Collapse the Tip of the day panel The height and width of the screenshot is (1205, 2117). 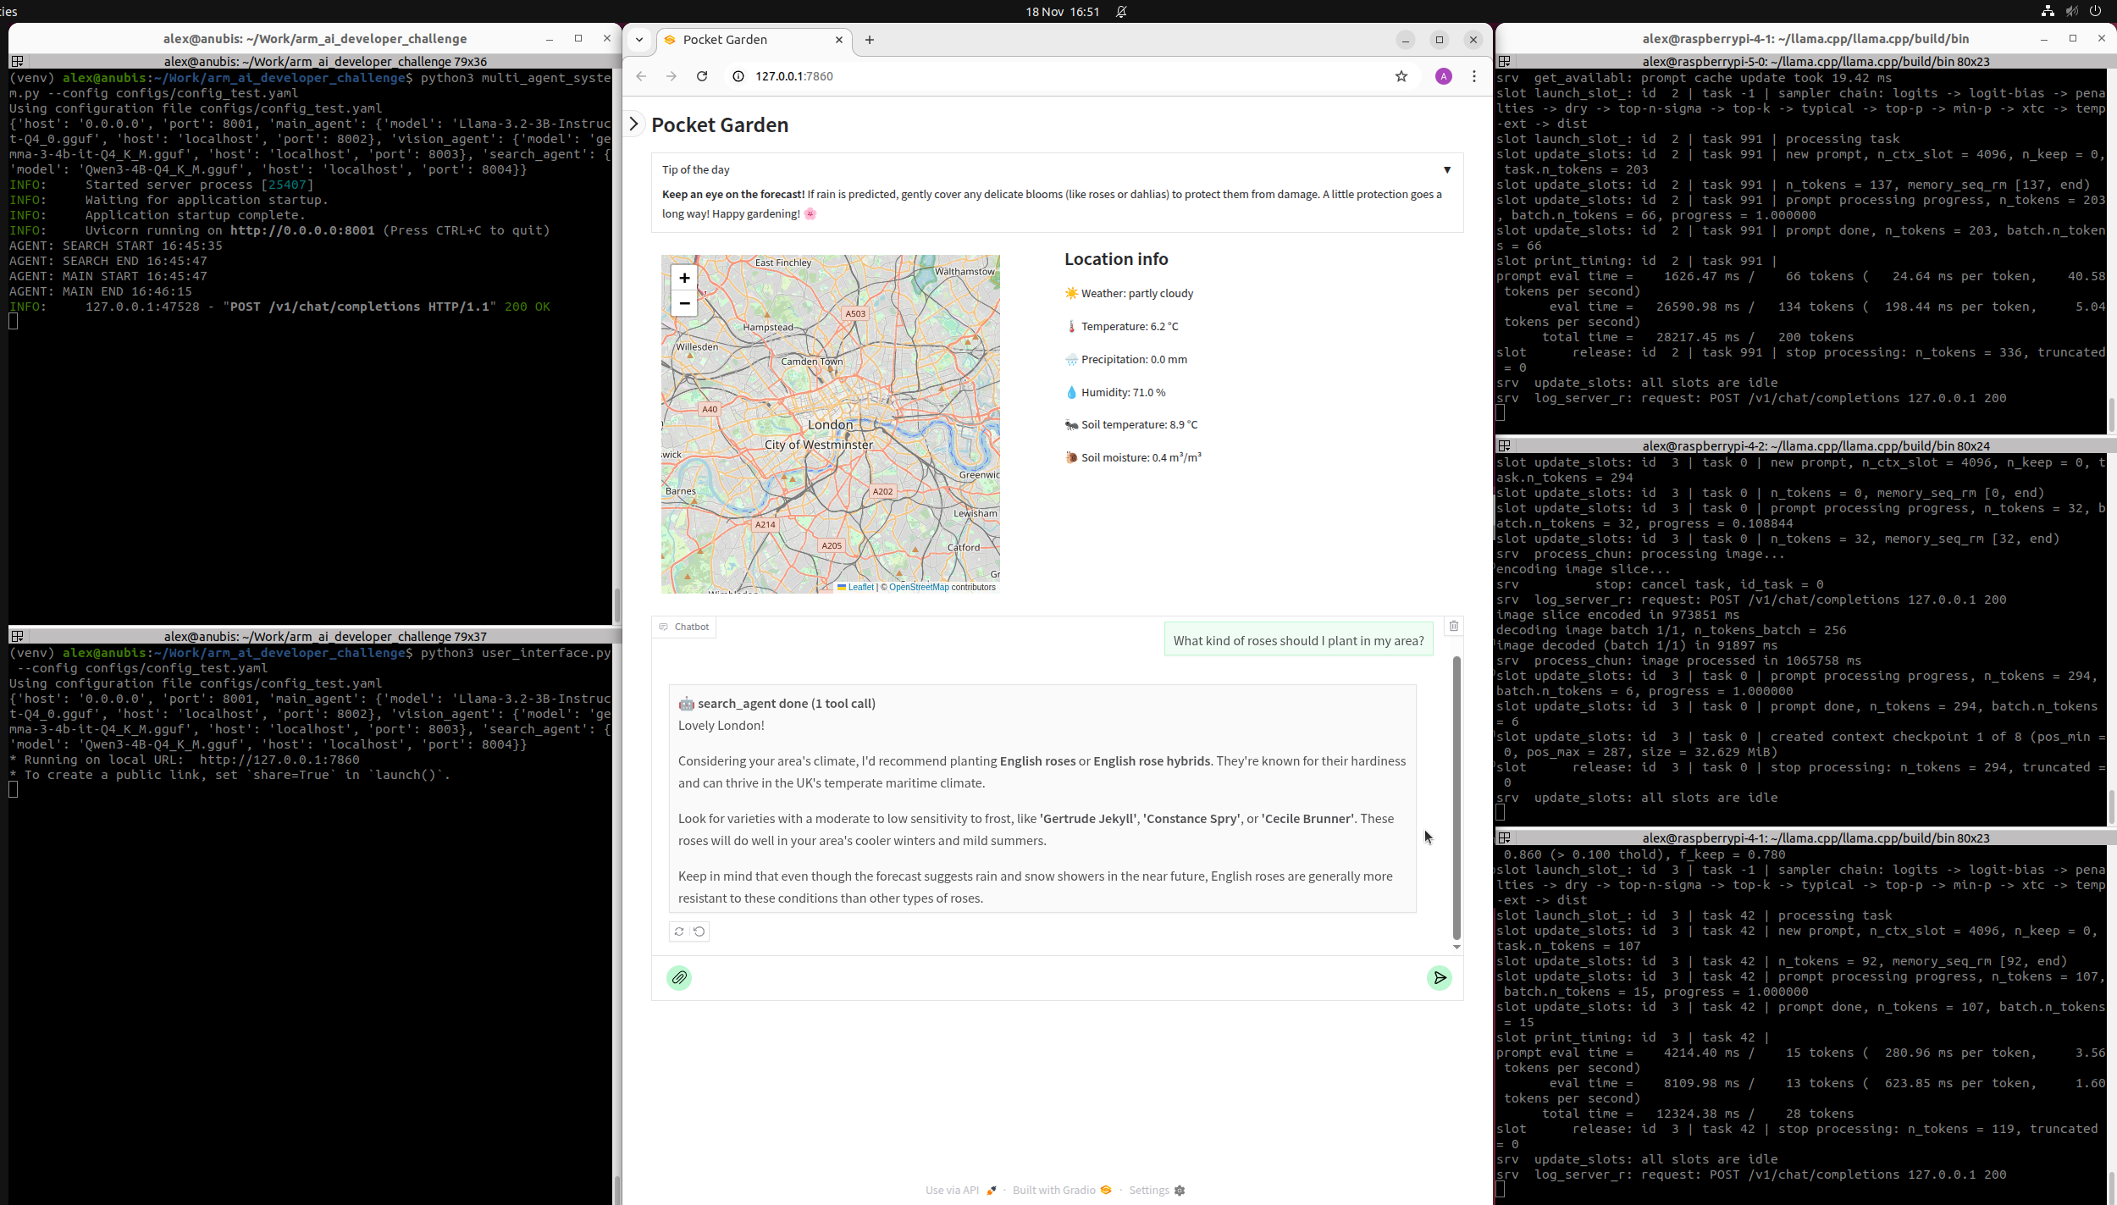[1447, 170]
